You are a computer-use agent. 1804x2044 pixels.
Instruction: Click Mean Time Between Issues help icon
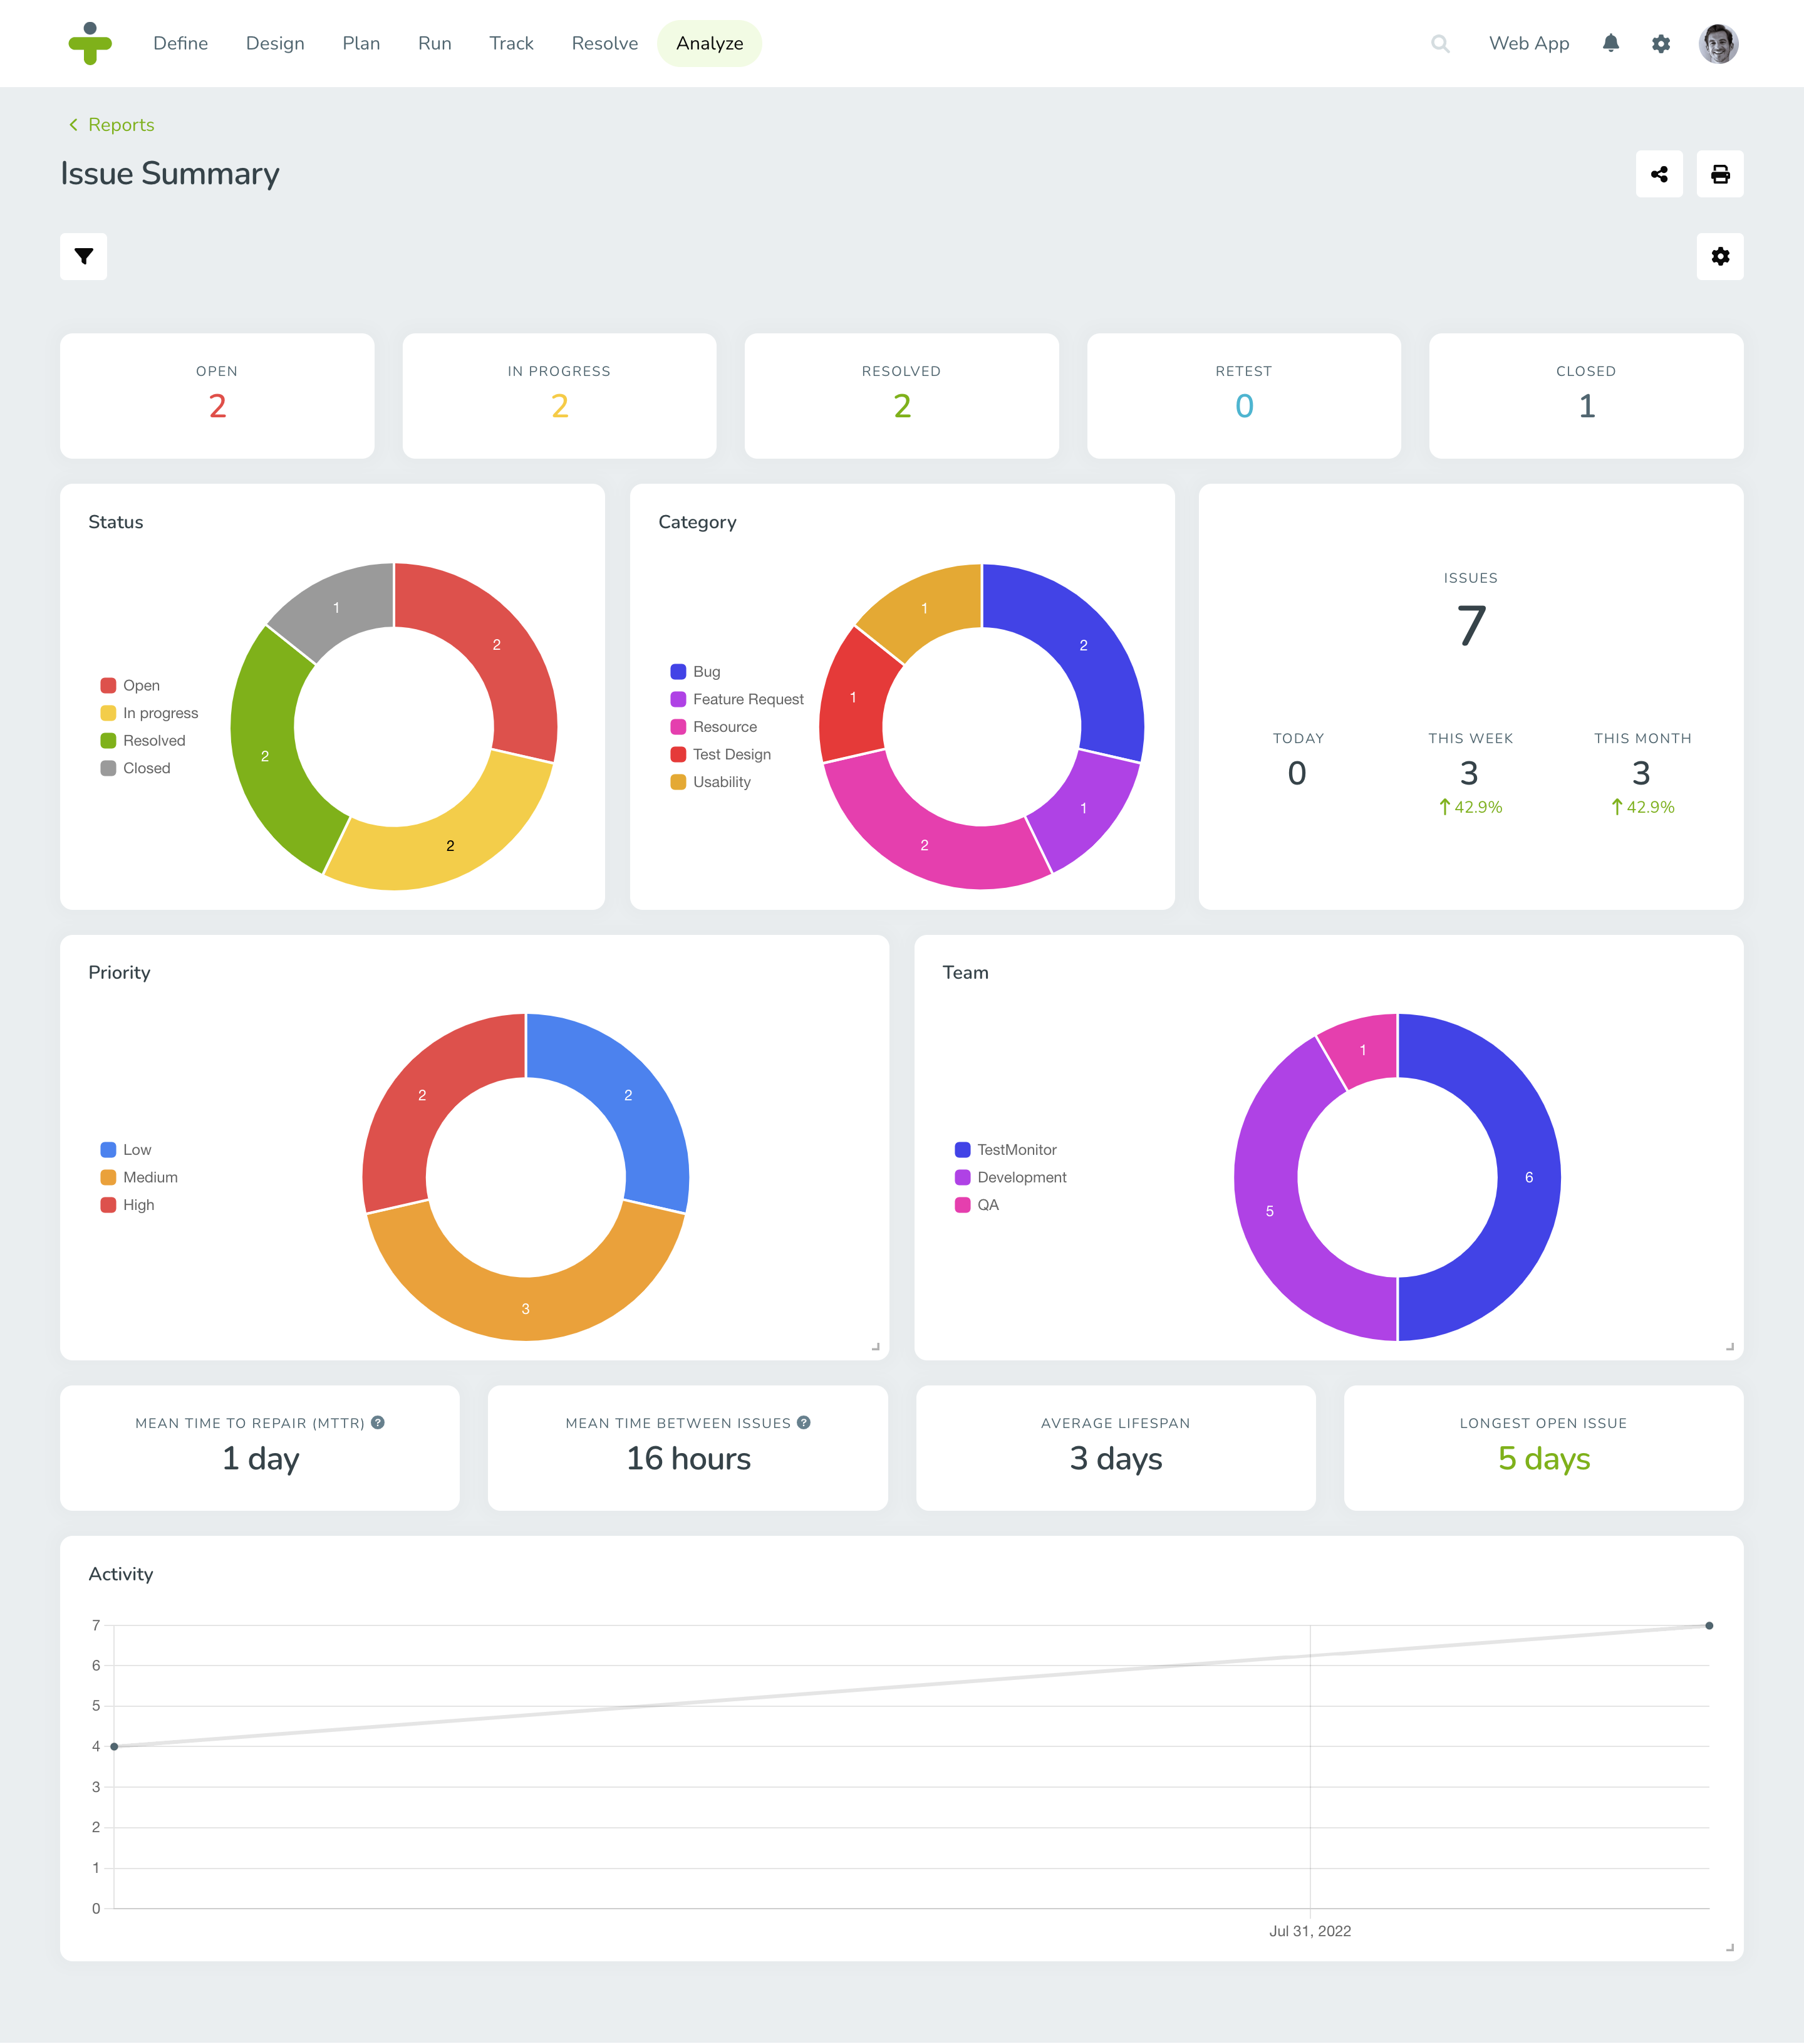[804, 1422]
